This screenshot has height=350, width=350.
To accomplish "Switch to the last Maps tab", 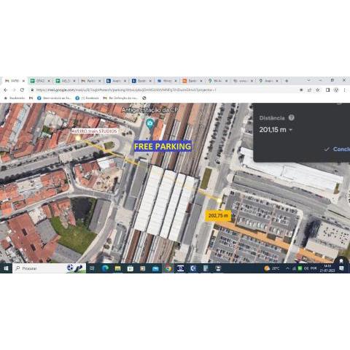I will click(x=268, y=81).
